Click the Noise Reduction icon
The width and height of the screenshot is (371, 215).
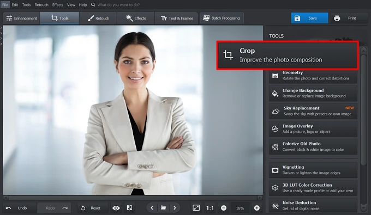[275, 206]
